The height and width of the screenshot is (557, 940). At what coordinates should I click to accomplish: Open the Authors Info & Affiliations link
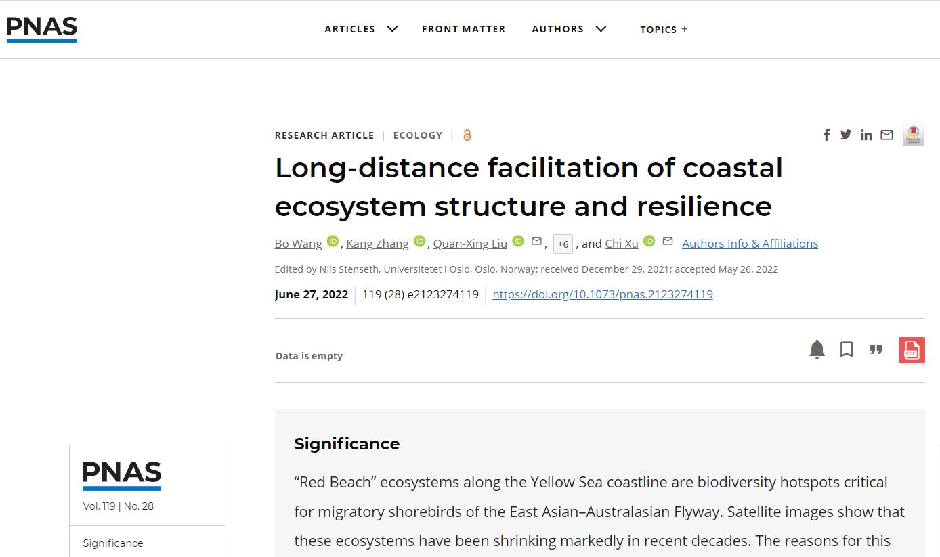coord(750,244)
